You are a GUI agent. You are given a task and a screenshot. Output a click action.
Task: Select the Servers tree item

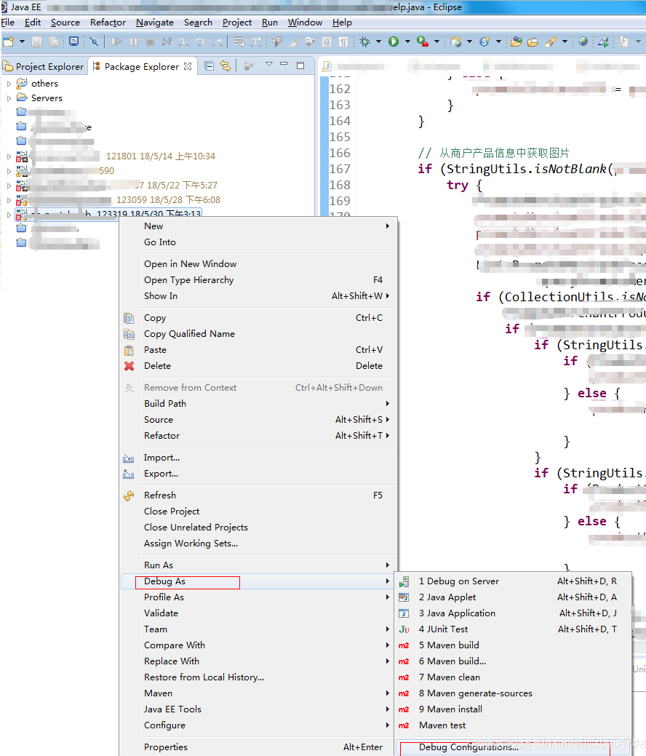click(47, 98)
